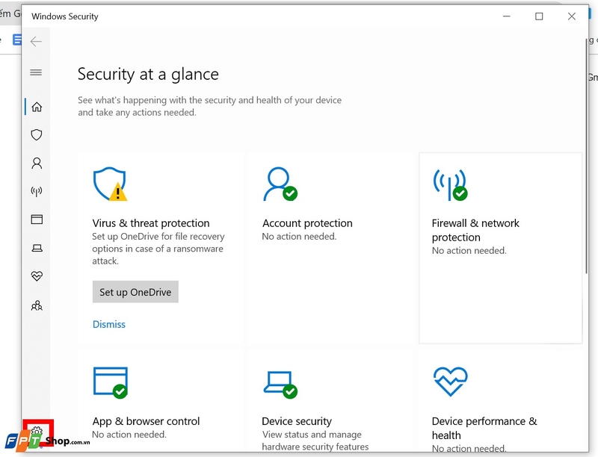Click 'No action needed.' under Account protection
This screenshot has height=457, width=598.
[300, 237]
